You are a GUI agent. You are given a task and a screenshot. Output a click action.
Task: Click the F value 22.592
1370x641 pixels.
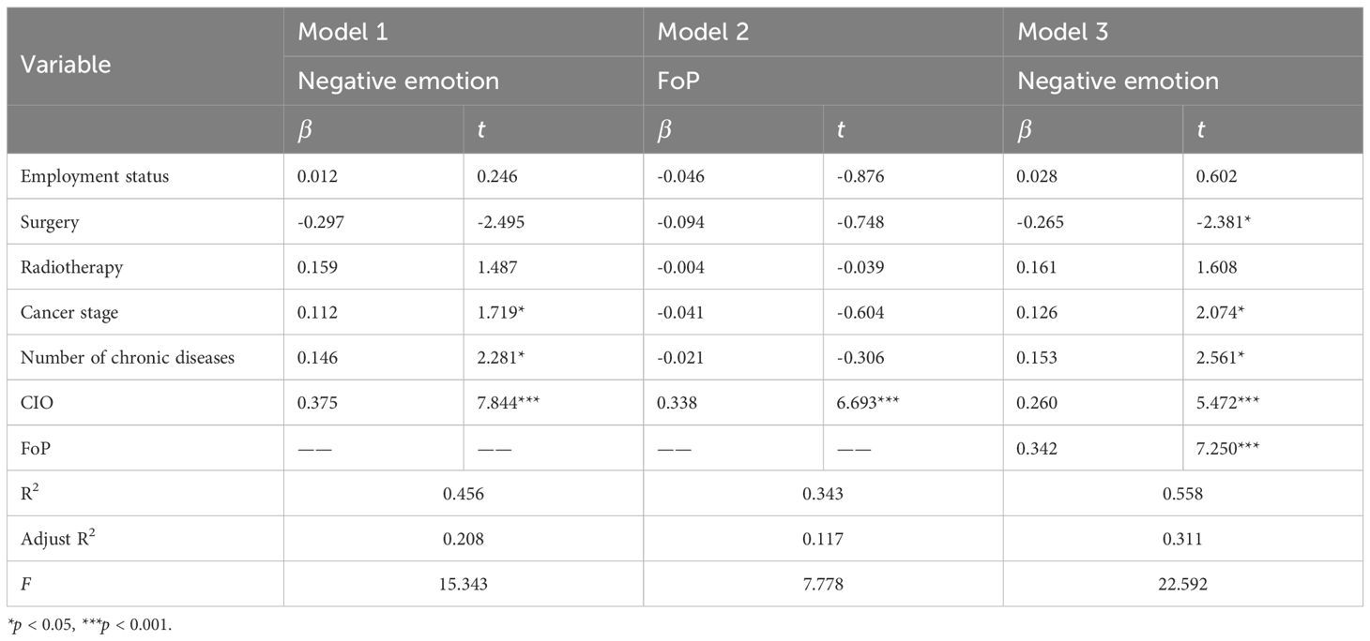[x=1182, y=584]
